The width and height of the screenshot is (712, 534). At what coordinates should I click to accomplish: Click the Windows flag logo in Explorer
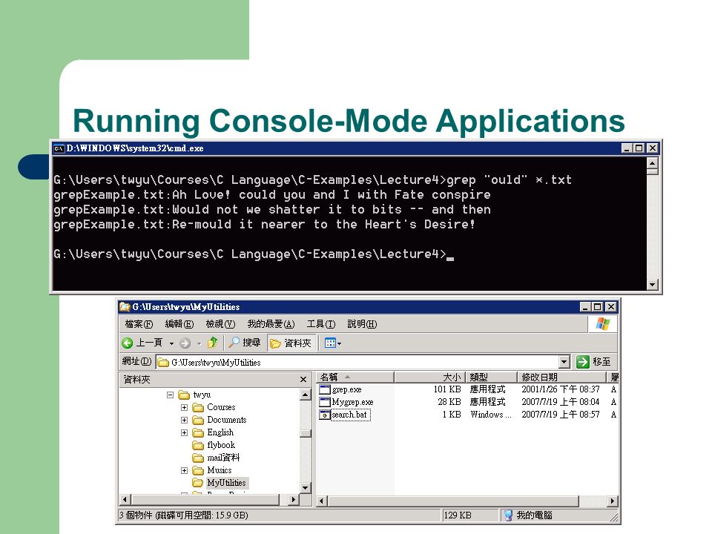[x=603, y=324]
